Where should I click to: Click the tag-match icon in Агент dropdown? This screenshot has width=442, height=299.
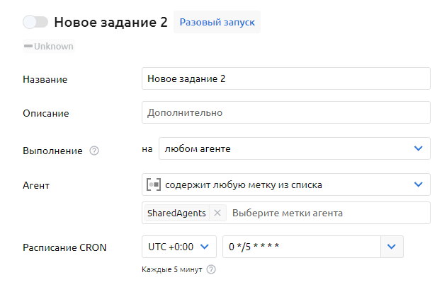(x=154, y=184)
